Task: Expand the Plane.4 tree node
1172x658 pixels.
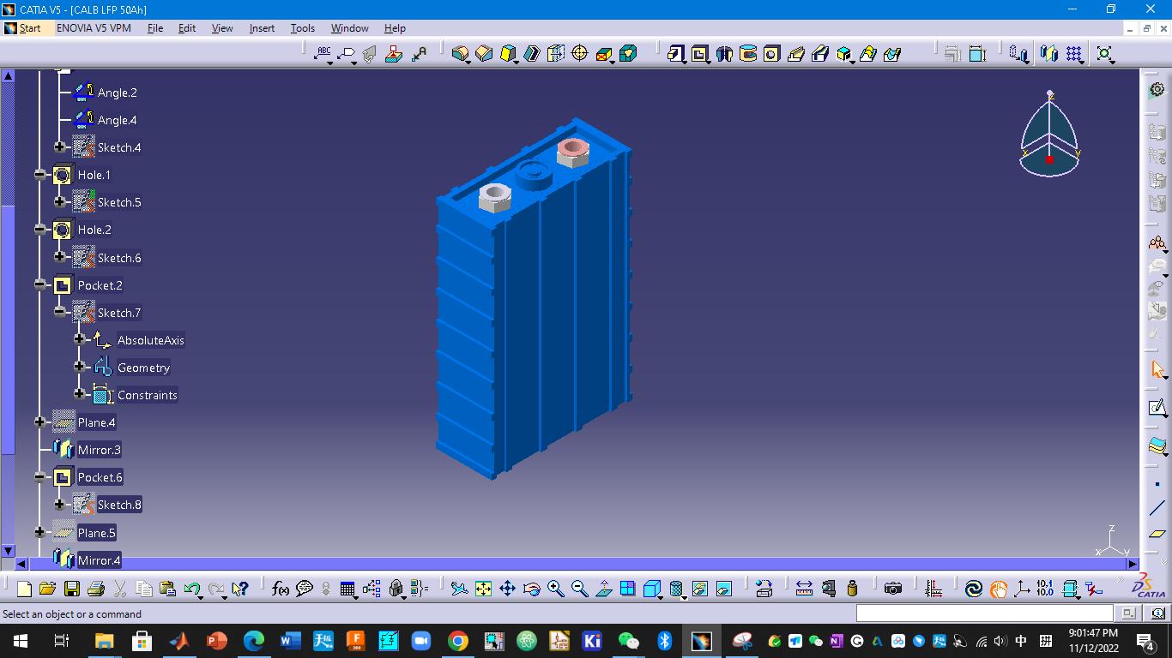Action: pos(40,422)
